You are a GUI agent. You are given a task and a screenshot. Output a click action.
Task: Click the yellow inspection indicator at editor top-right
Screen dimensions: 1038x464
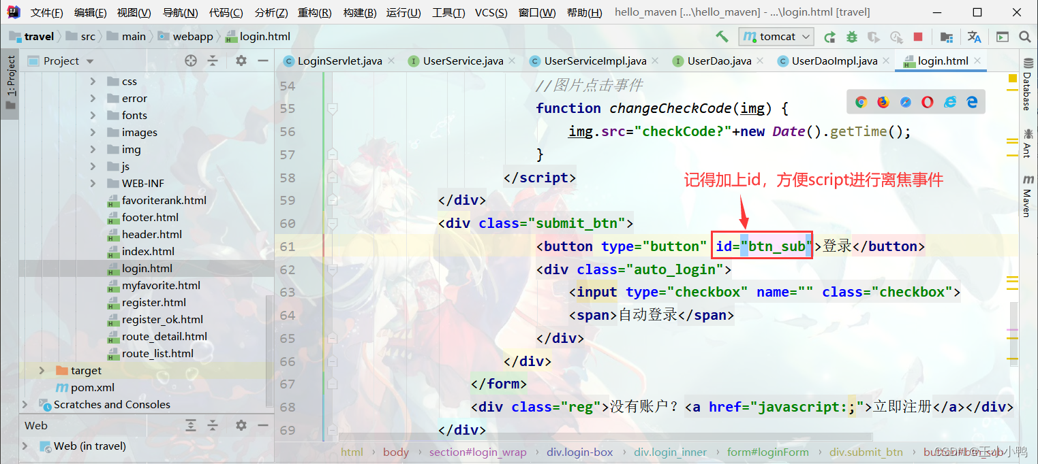[1013, 80]
